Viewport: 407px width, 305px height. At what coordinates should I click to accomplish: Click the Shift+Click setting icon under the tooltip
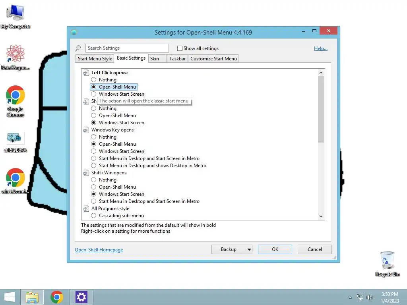[x=86, y=101]
